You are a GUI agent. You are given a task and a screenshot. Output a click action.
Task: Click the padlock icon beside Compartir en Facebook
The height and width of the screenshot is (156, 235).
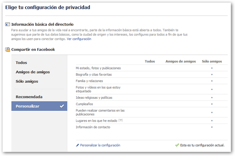point(7,50)
